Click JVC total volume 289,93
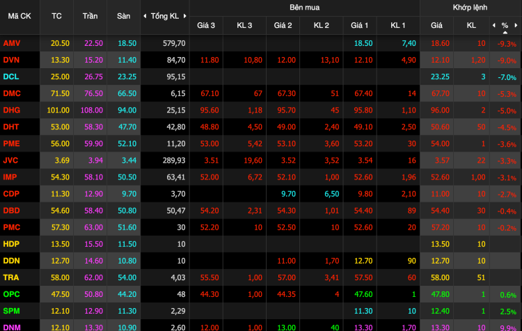The width and height of the screenshot is (522, 331). click(174, 161)
